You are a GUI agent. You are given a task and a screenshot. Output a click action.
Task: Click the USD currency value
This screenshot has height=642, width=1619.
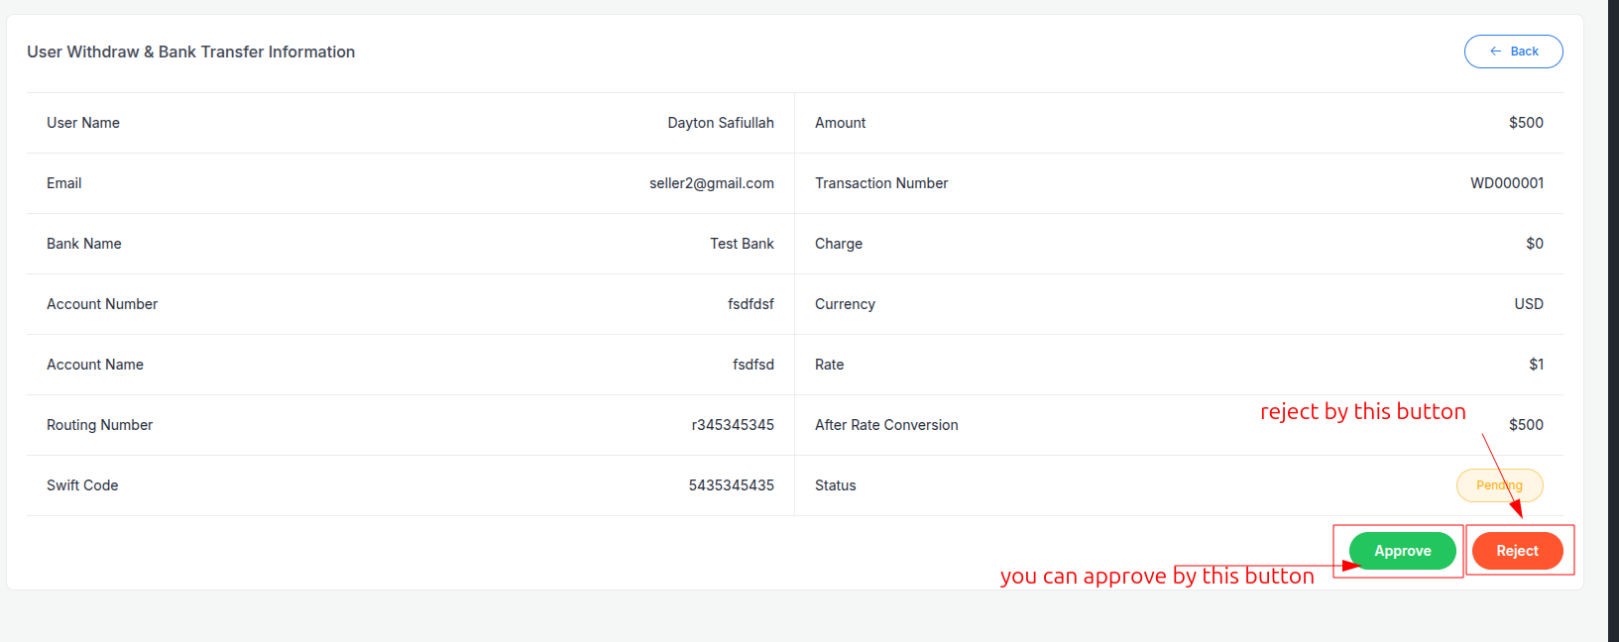click(x=1529, y=304)
